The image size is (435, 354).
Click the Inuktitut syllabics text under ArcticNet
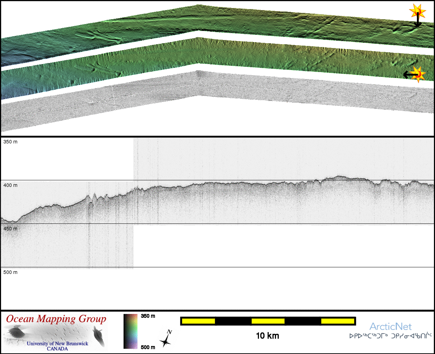tap(390, 336)
